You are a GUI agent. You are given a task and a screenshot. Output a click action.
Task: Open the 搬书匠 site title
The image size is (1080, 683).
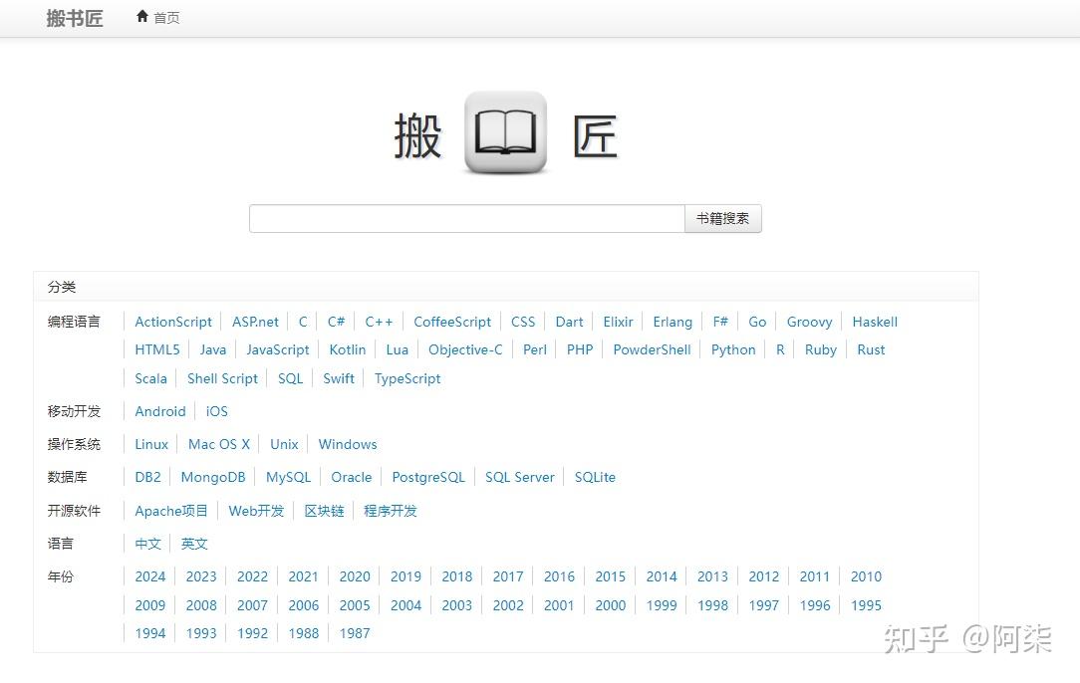click(74, 18)
